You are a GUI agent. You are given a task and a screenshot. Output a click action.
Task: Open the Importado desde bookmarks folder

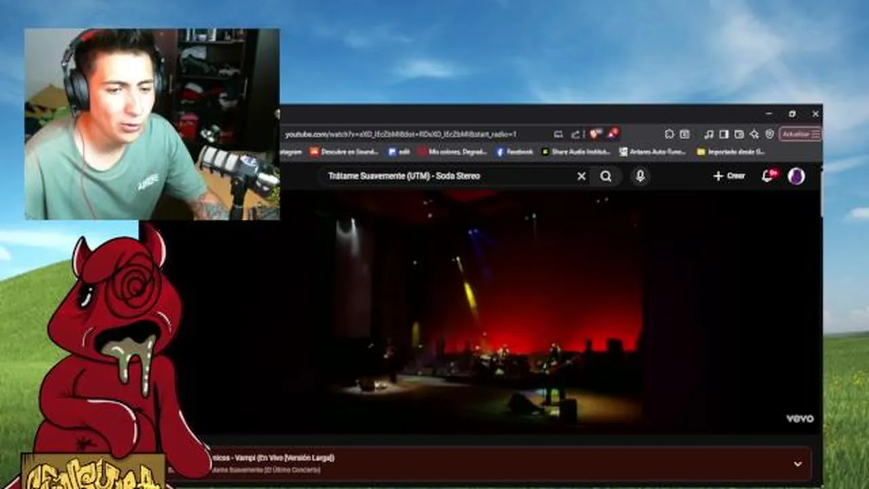(x=731, y=152)
